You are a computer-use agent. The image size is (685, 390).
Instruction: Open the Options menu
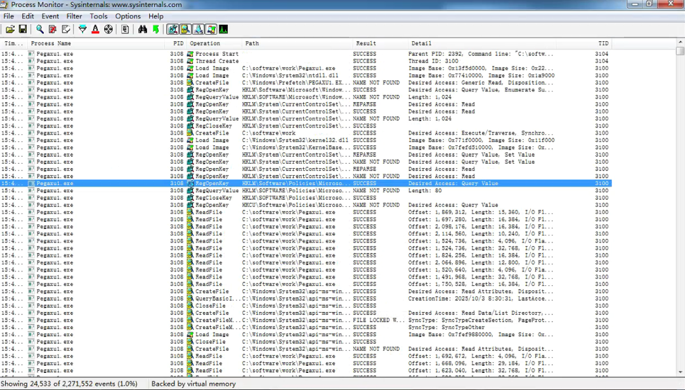point(128,16)
